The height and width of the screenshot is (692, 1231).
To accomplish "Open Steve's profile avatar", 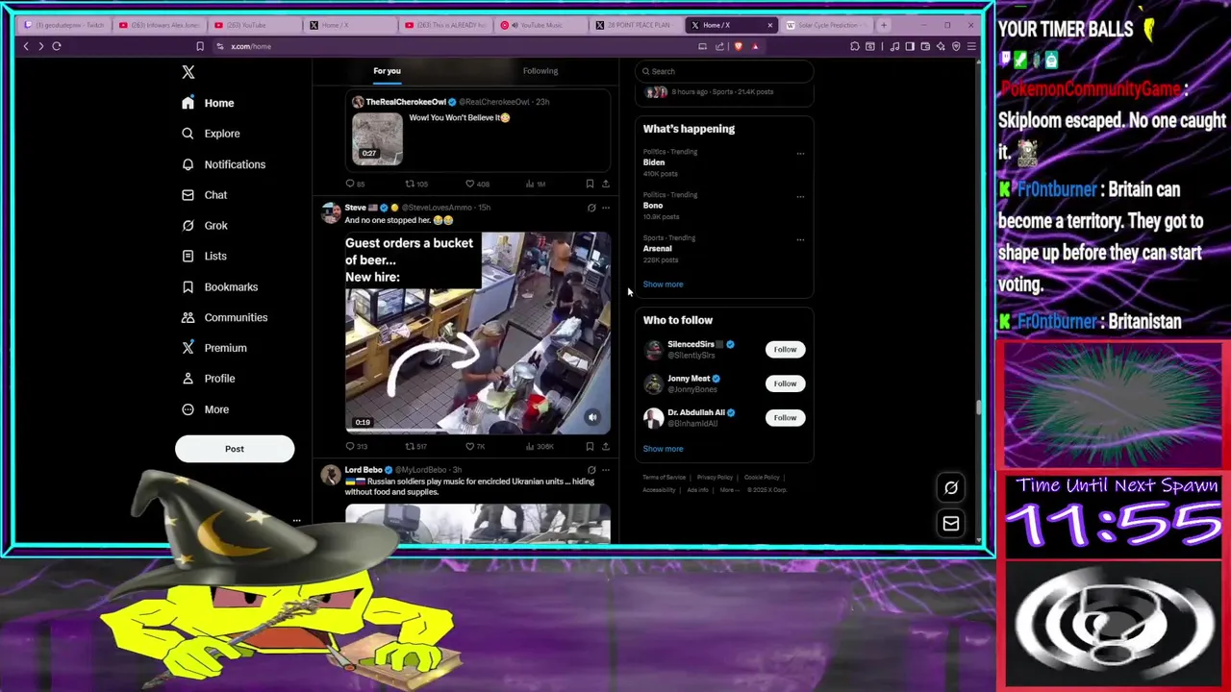I will (x=331, y=212).
